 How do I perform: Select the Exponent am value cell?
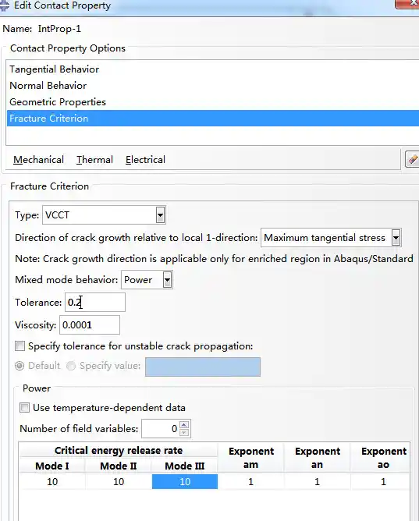coord(251,481)
